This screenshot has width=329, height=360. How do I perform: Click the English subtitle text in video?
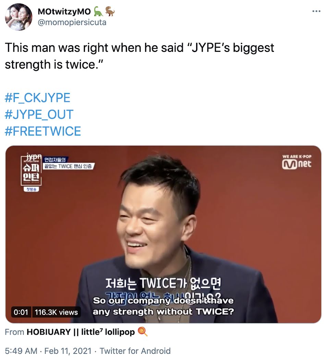[x=163, y=306]
